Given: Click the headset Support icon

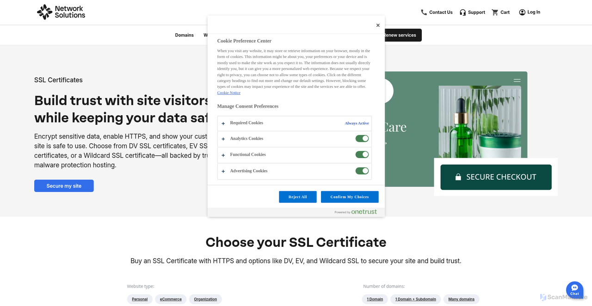Looking at the screenshot, I should coord(462,12).
